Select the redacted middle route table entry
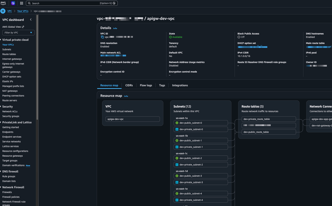Screen dimensions: 332x206 pyautogui.click(x=269, y=126)
